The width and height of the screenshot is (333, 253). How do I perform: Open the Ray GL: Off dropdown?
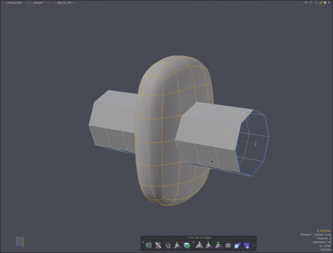pos(64,3)
